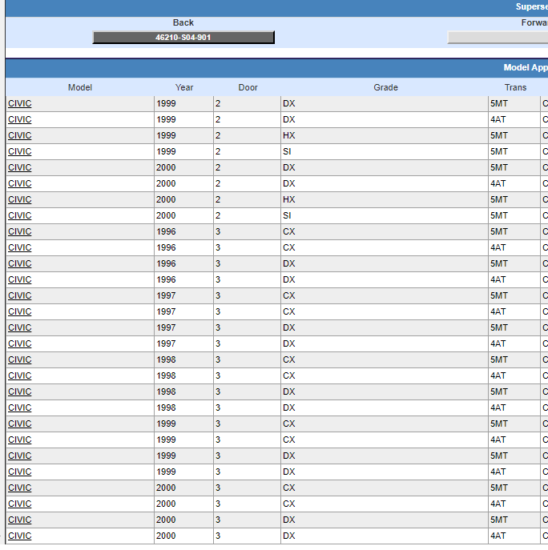Click CIVIC link for 1997 3-door CX 4AT
This screenshot has height=550, width=548.
coord(20,311)
